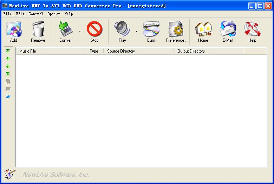Open the Option menu
Viewport: 274px width, 184px height.
click(54, 14)
